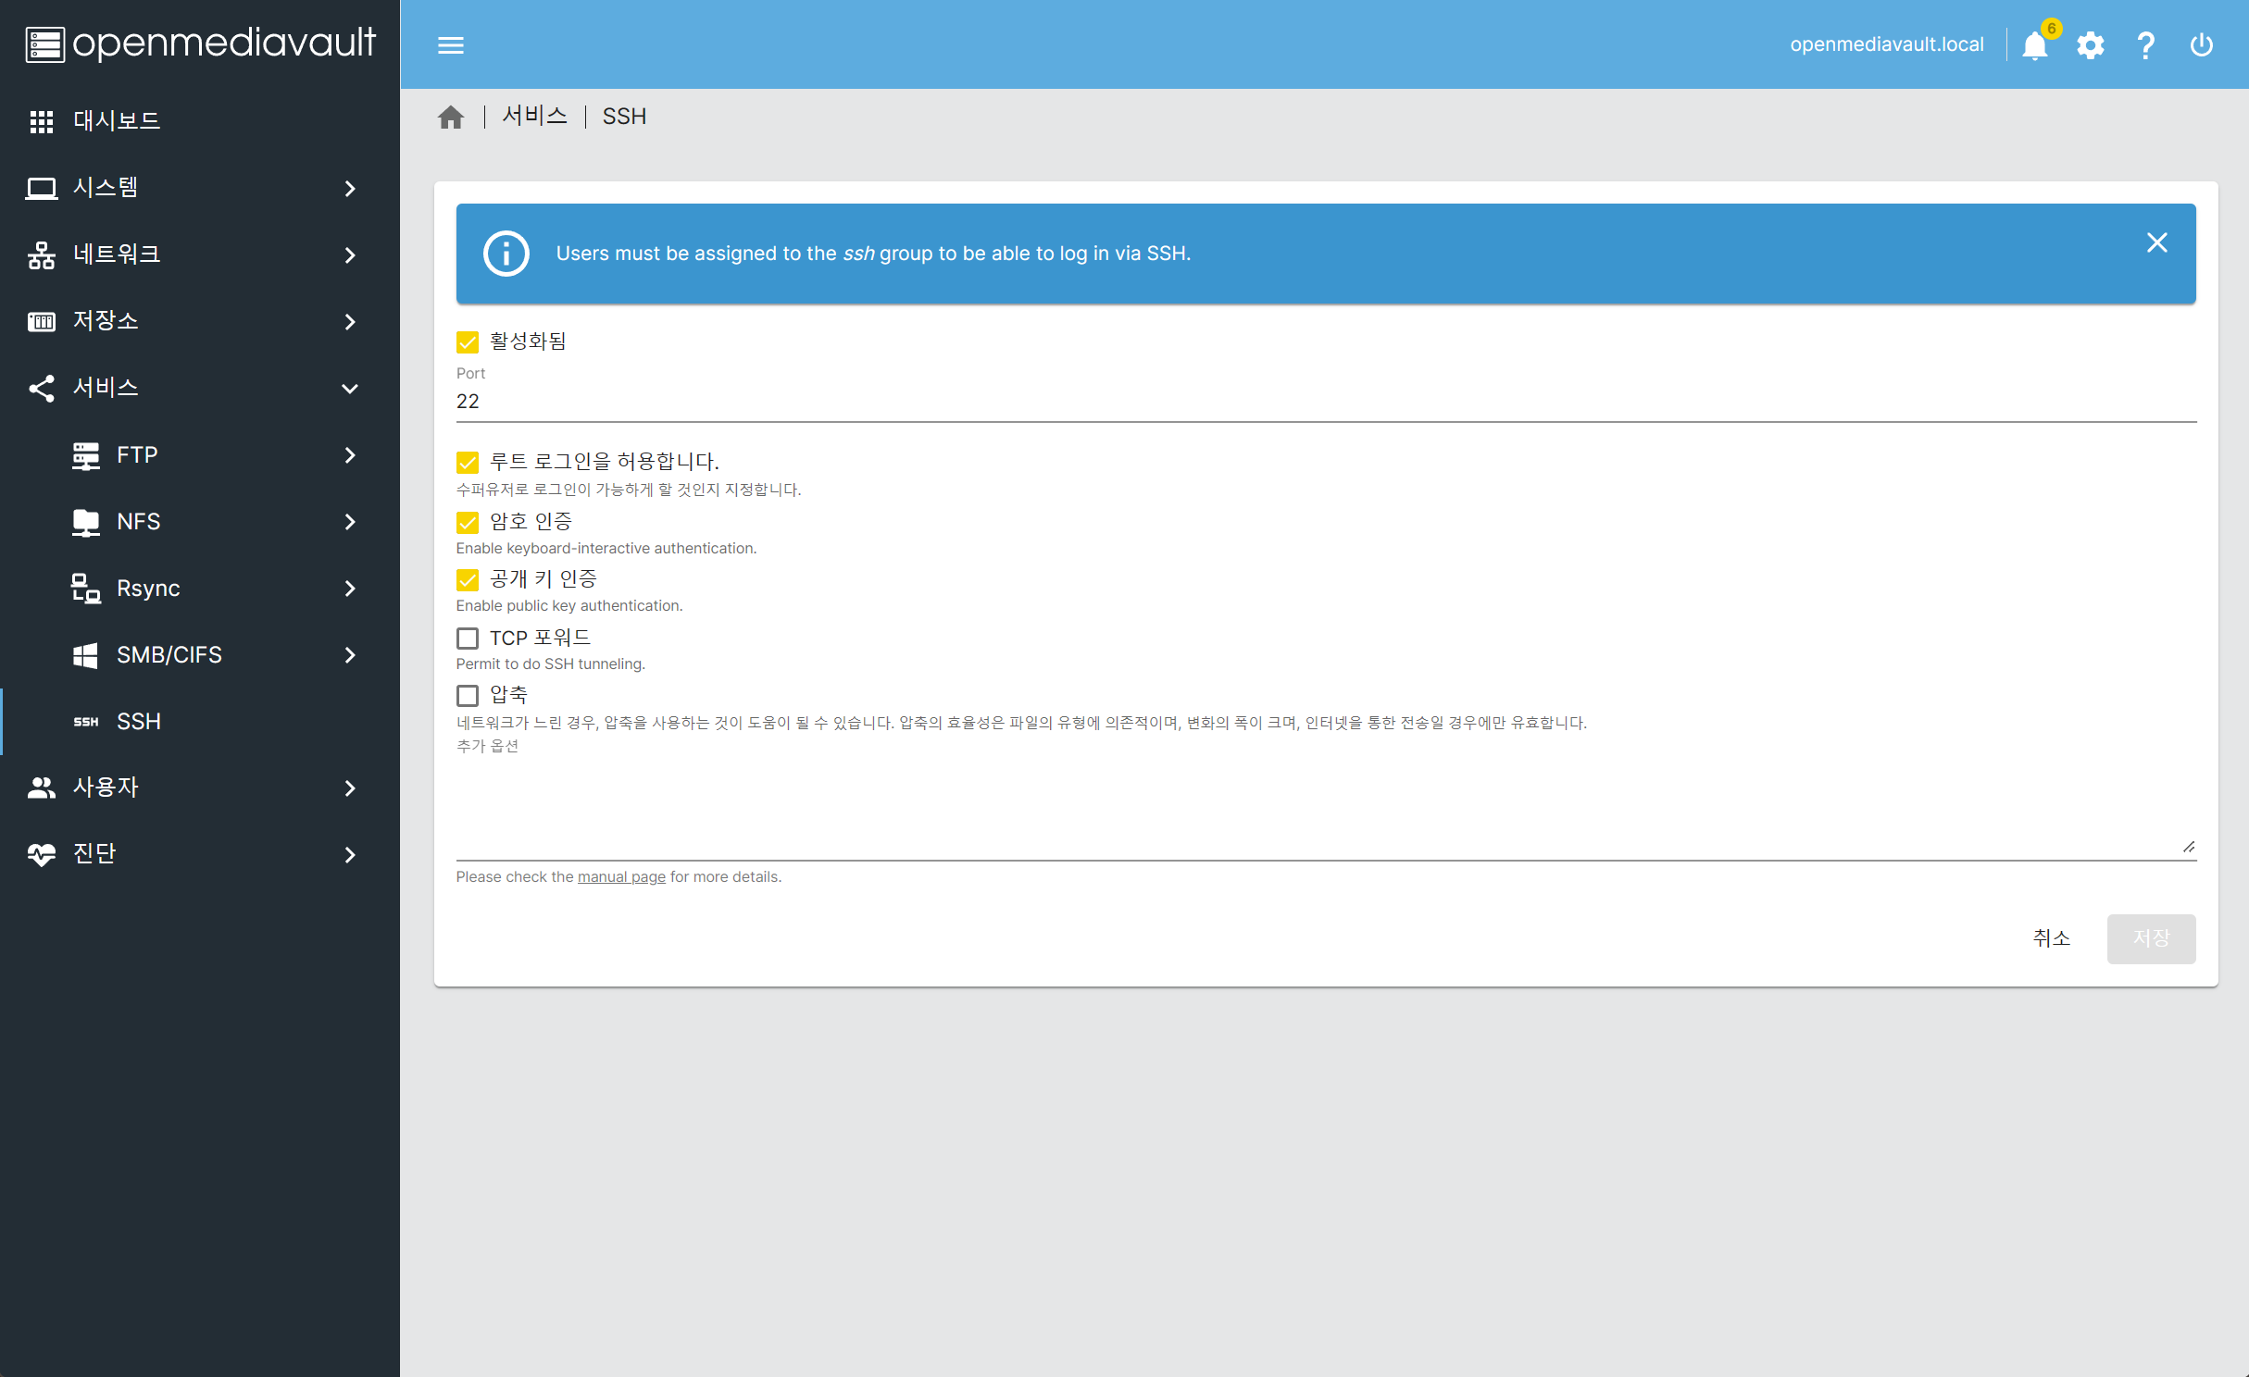Click the info circle icon in banner
This screenshot has height=1377, width=2249.
(506, 254)
